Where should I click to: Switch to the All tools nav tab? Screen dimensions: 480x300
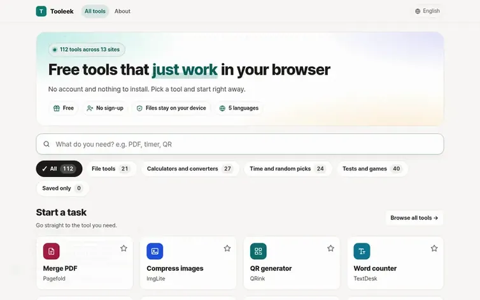pos(95,11)
